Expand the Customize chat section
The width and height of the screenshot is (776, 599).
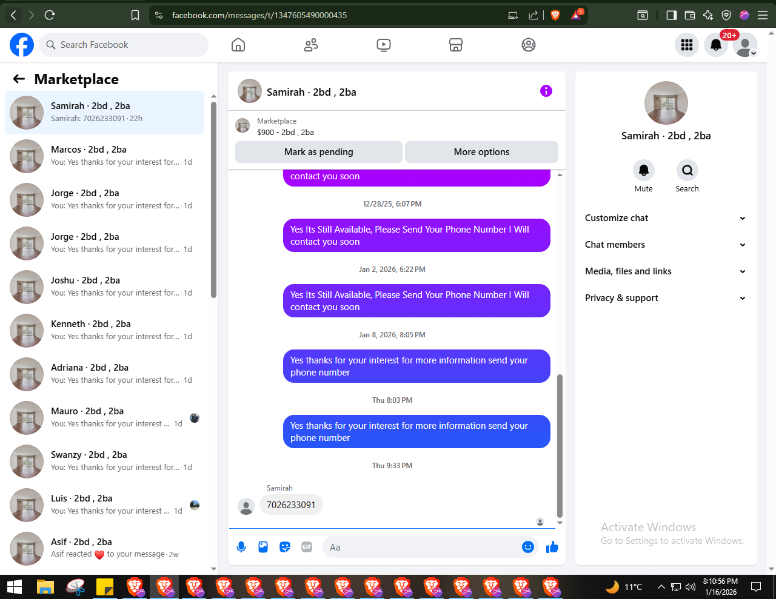point(666,218)
